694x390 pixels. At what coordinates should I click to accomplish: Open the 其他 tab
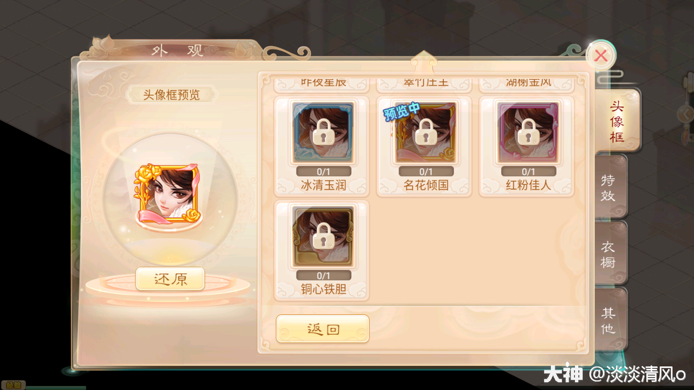(x=609, y=320)
